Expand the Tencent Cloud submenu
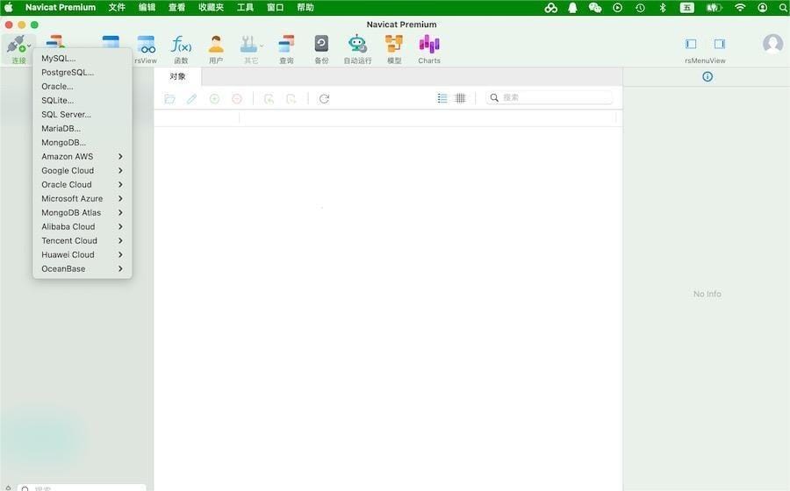Viewport: 790px width, 491px height. (x=83, y=241)
